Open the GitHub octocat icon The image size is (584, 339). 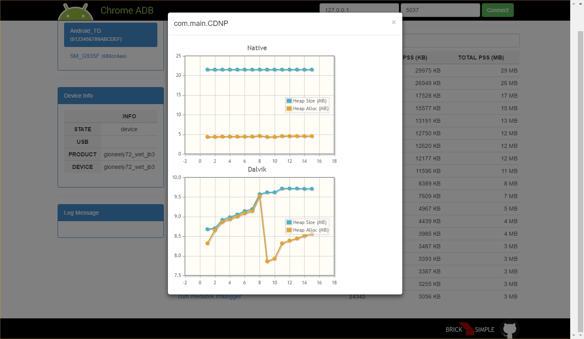pyautogui.click(x=509, y=328)
